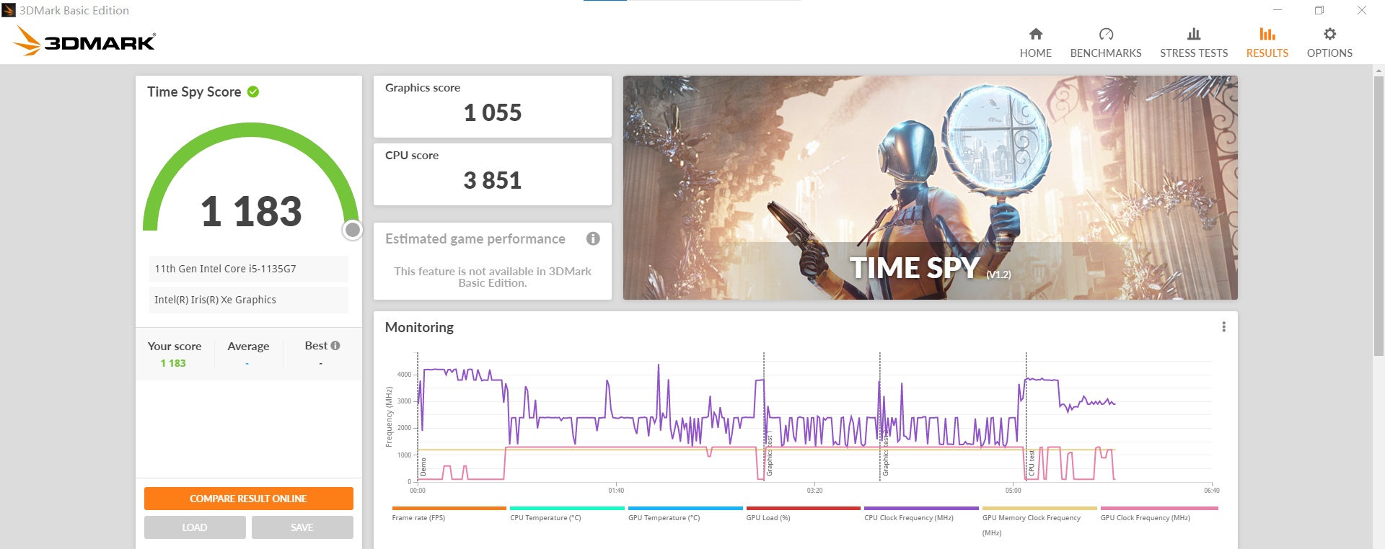Click the info icon for Estimated game performance
Viewport: 1385px width, 549px height.
(x=593, y=238)
